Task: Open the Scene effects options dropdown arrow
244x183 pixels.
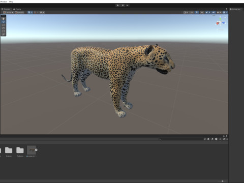Action: [x=209, y=12]
